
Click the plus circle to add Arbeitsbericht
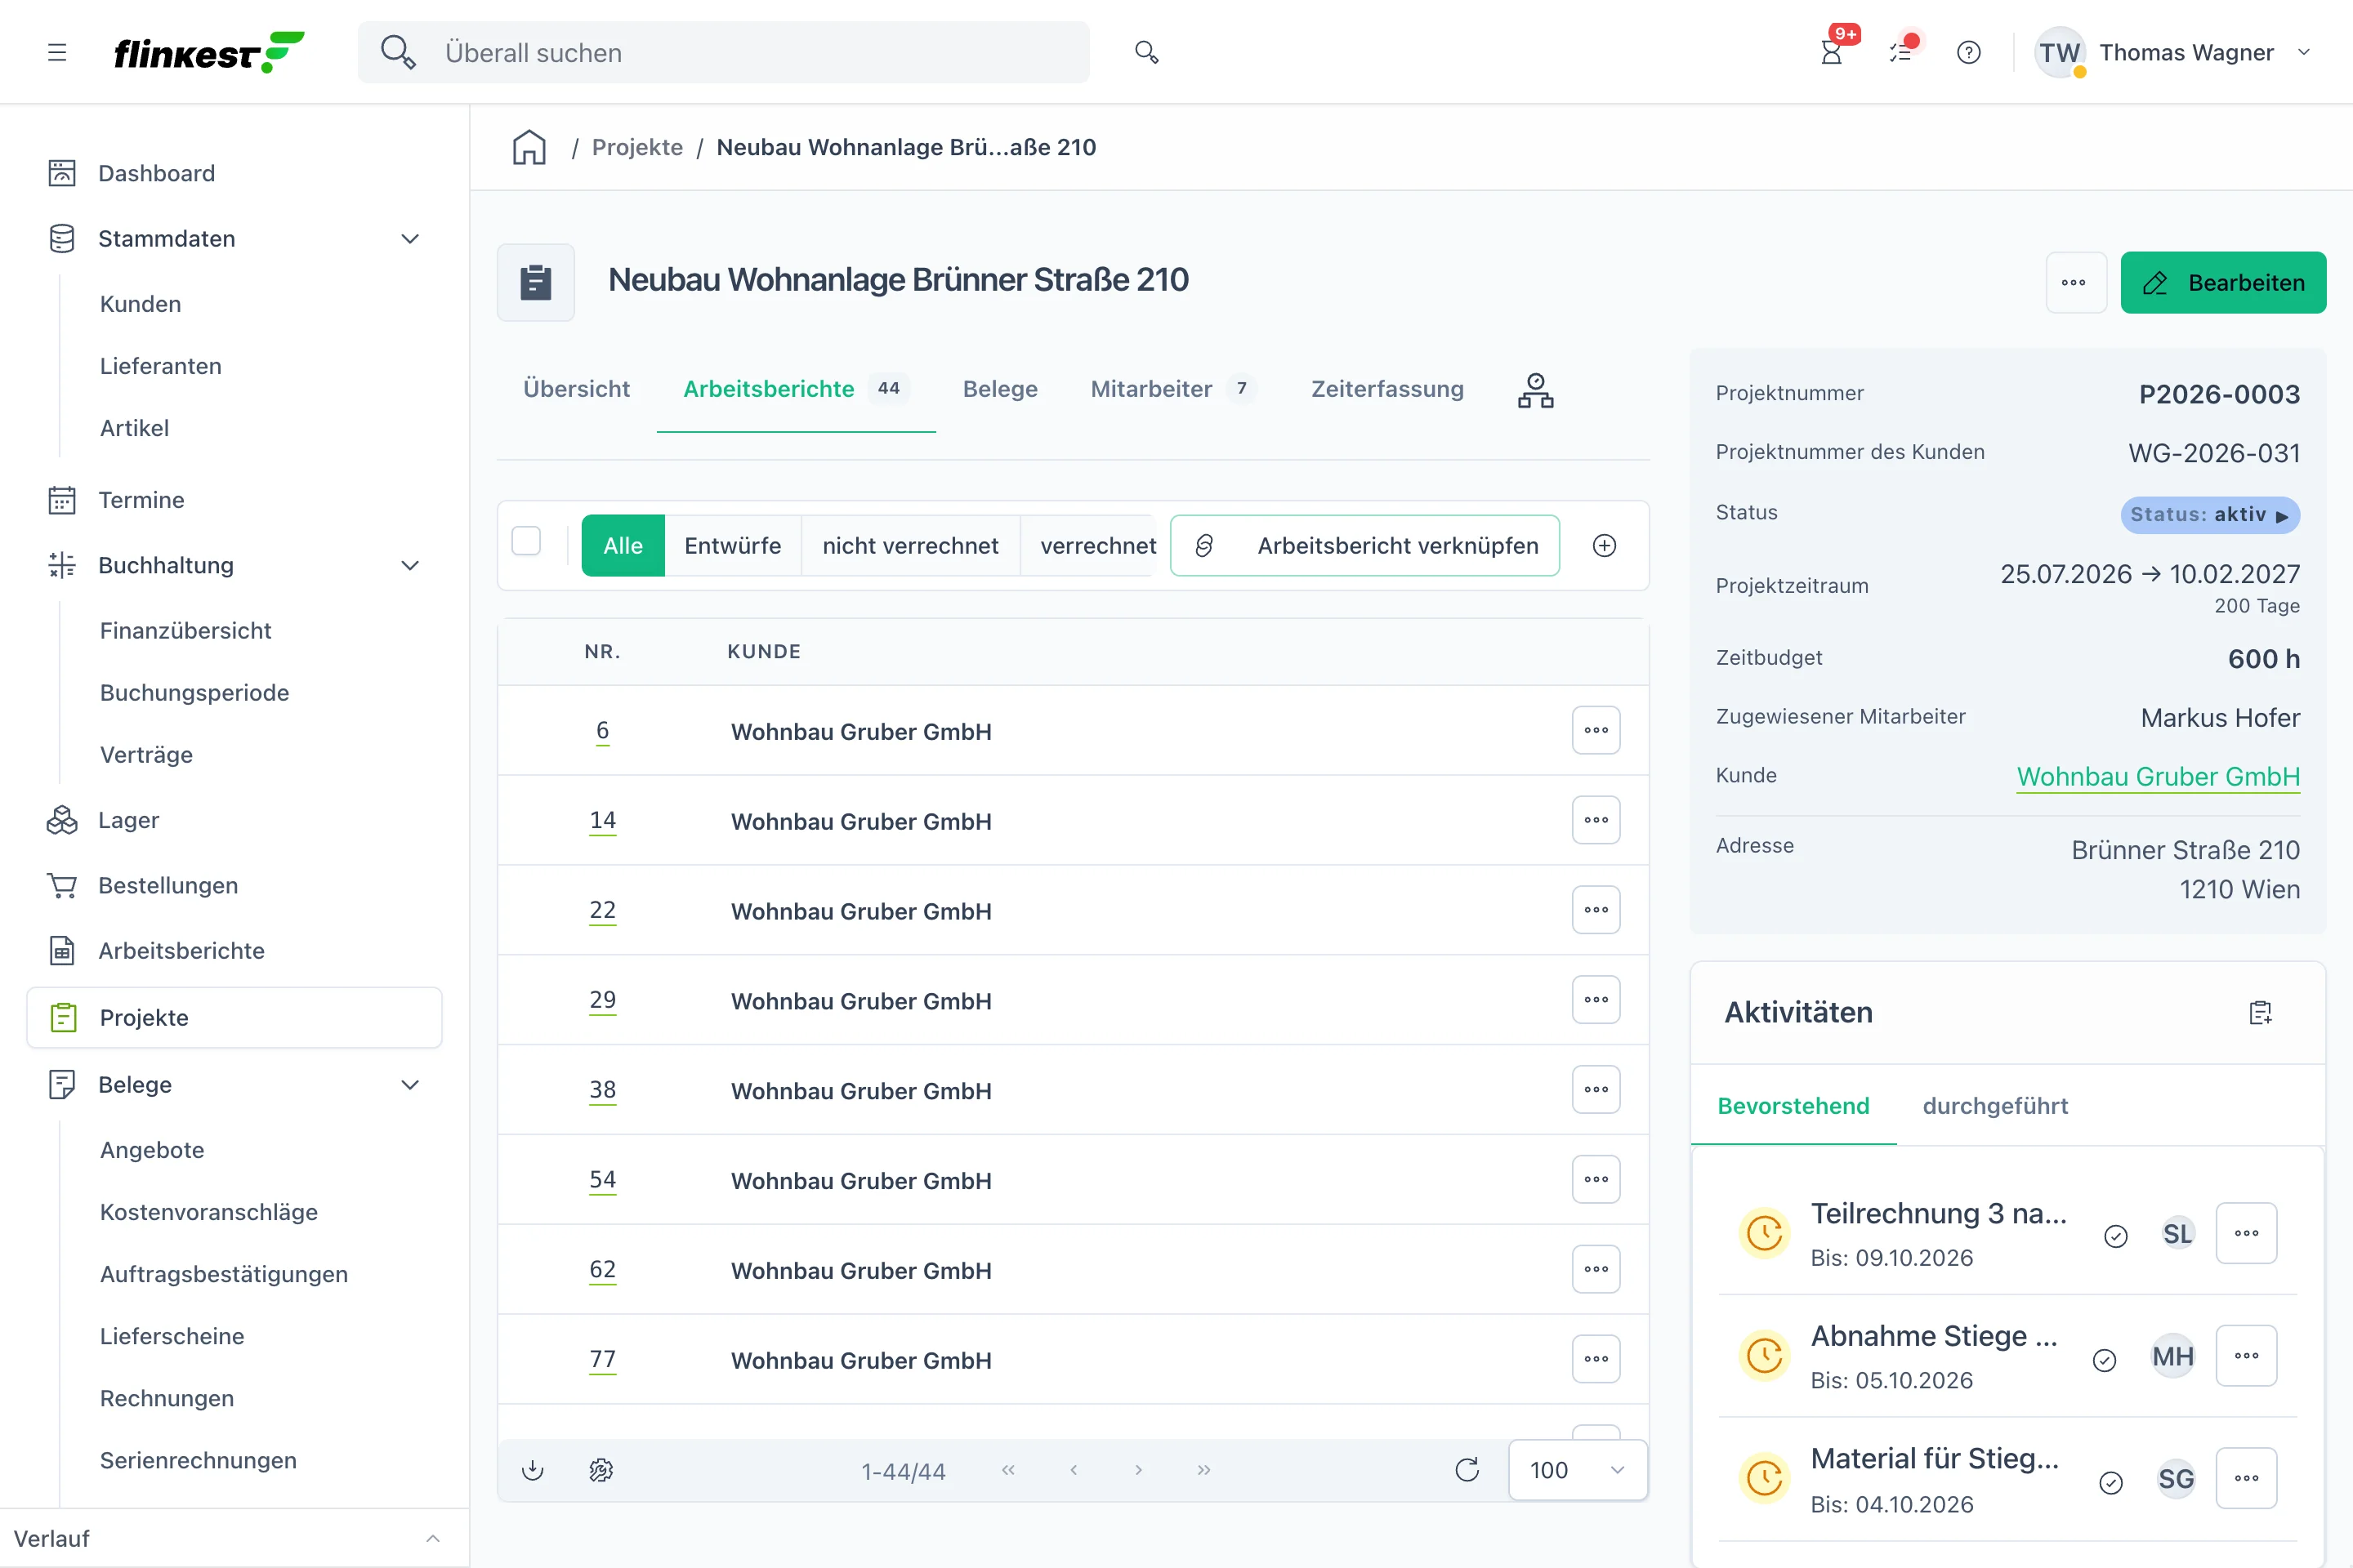[1605, 545]
